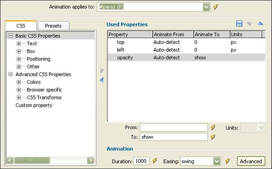Viewport: 272px width, 169px height.
Task: Switch to the Presets tab
Action: (53, 26)
